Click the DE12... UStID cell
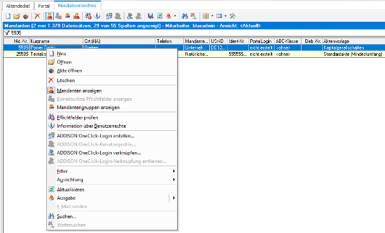385x233 pixels. pyautogui.click(x=218, y=47)
